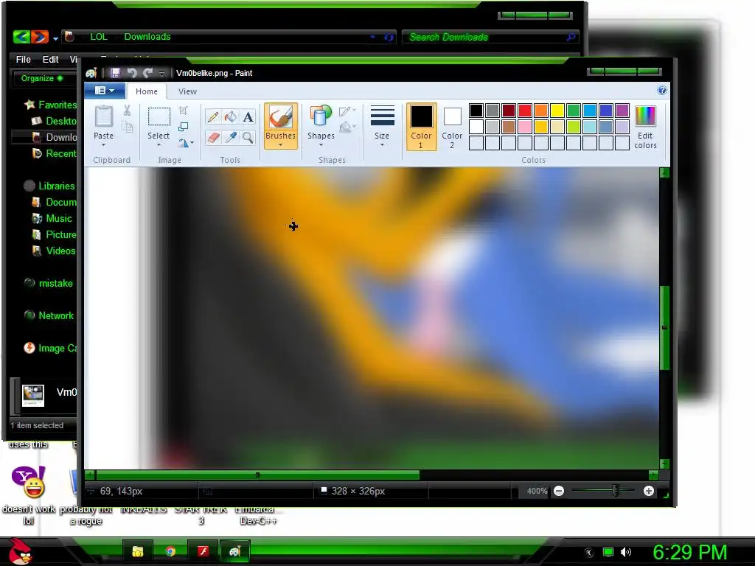Choose Color 1 foreground selector
755x566 pixels.
(x=421, y=127)
